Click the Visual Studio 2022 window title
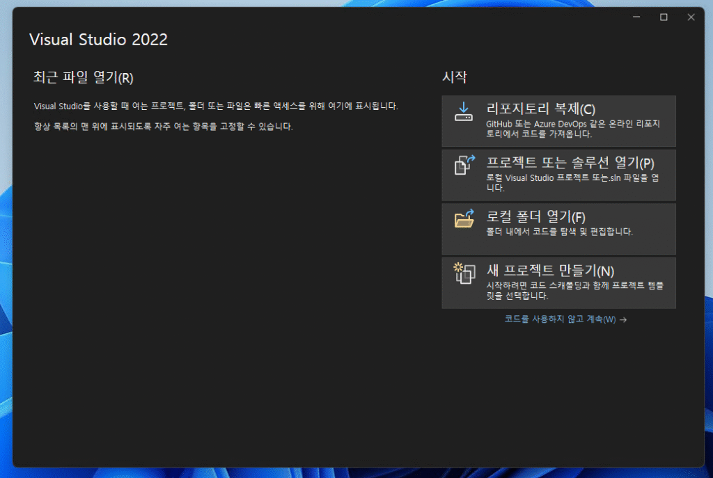 pyautogui.click(x=98, y=40)
